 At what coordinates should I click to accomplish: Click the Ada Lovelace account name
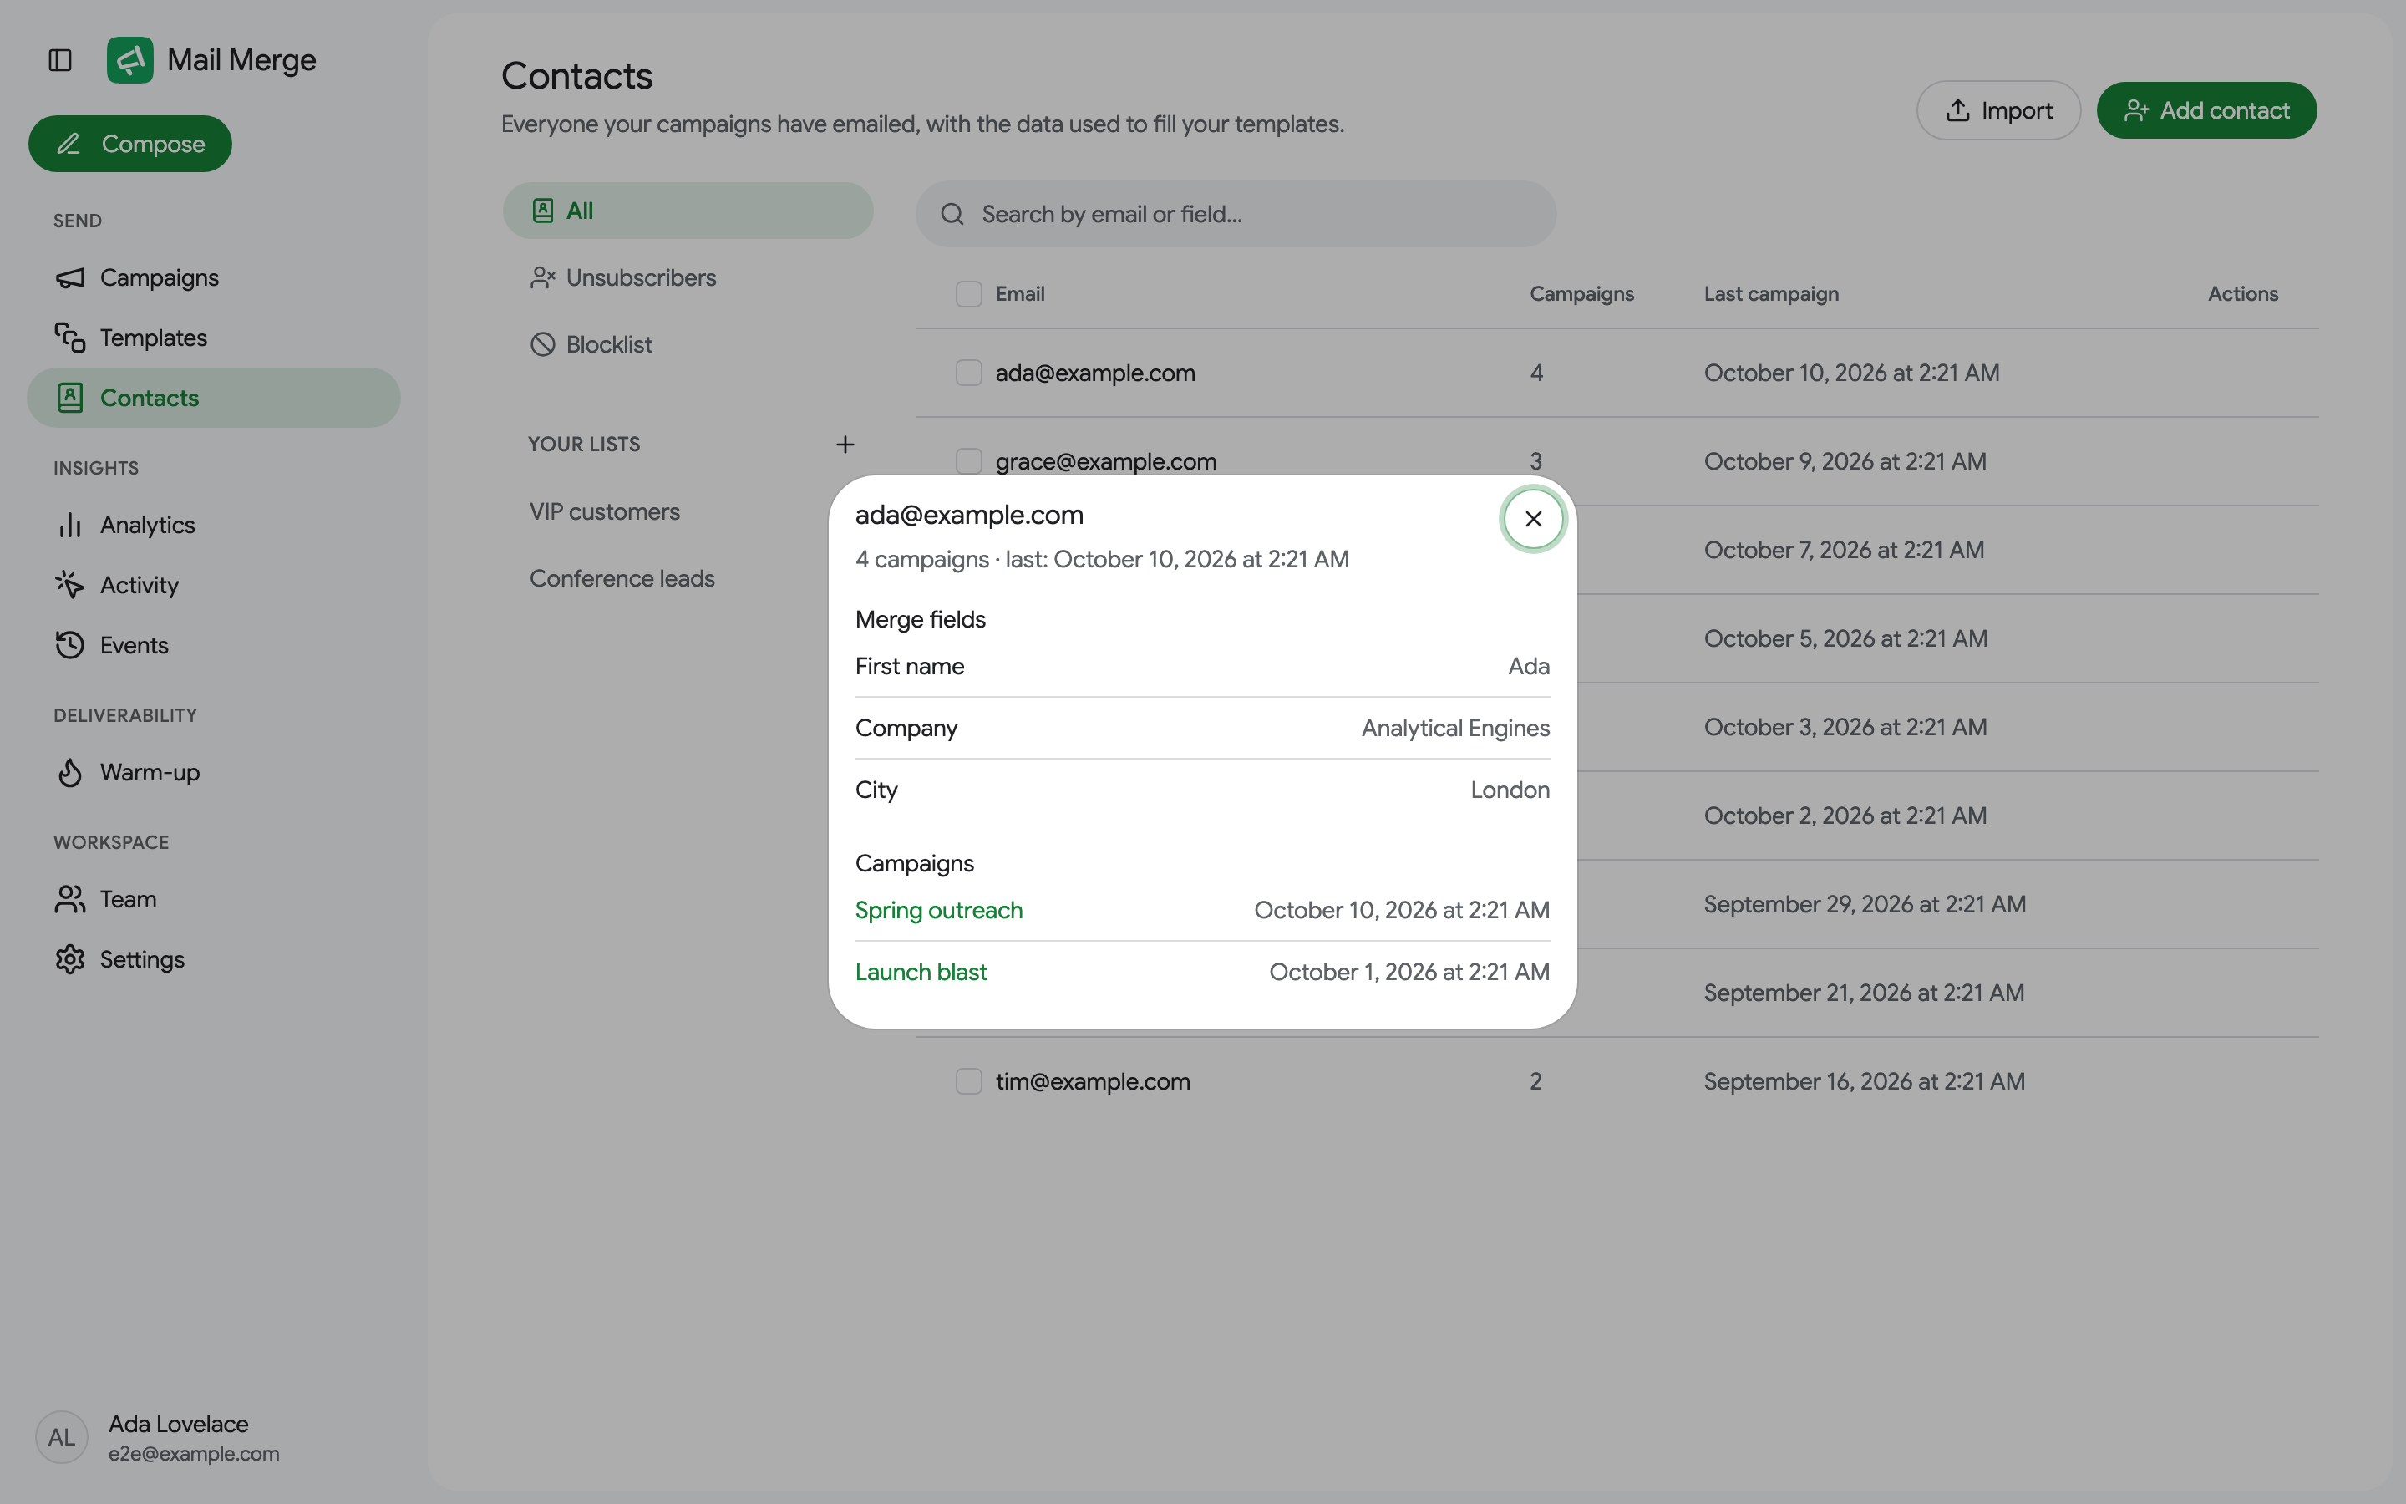(x=178, y=1424)
